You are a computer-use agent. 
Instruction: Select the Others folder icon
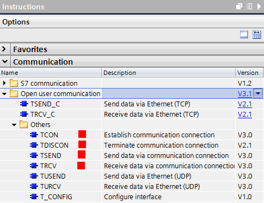point(23,124)
